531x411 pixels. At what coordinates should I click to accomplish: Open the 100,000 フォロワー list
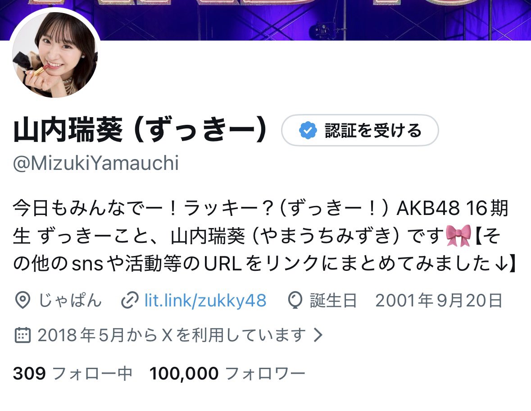(x=227, y=374)
